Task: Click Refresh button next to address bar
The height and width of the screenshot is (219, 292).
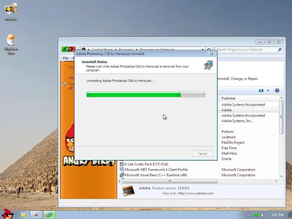Action: (x=209, y=50)
